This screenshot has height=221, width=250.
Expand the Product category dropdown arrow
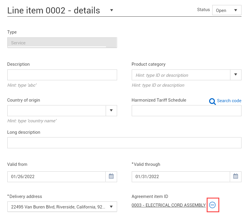pyautogui.click(x=236, y=75)
